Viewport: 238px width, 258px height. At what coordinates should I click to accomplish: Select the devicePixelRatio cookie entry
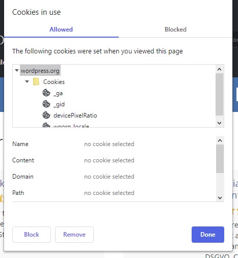pyautogui.click(x=75, y=116)
